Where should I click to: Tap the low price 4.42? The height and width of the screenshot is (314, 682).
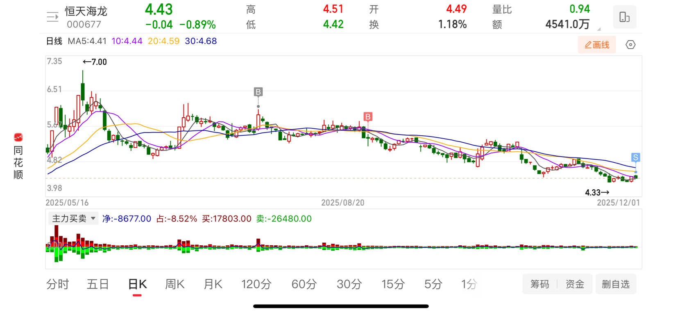333,25
